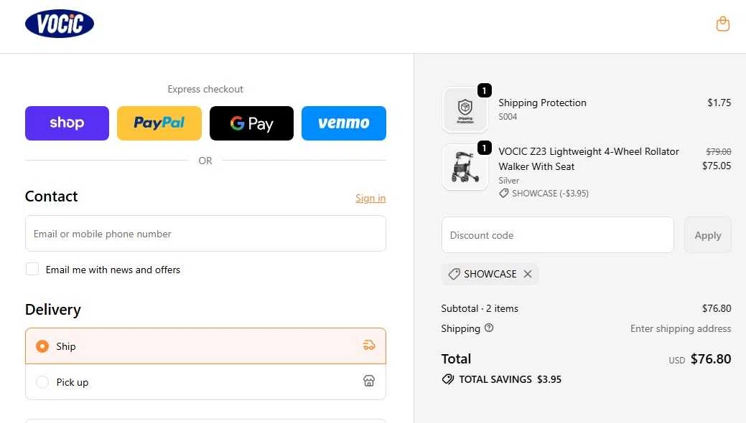This screenshot has height=423, width=746.
Task: Check out with Google Pay
Action: [252, 123]
